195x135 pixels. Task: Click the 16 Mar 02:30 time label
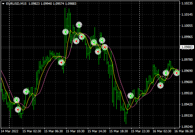(162, 131)
